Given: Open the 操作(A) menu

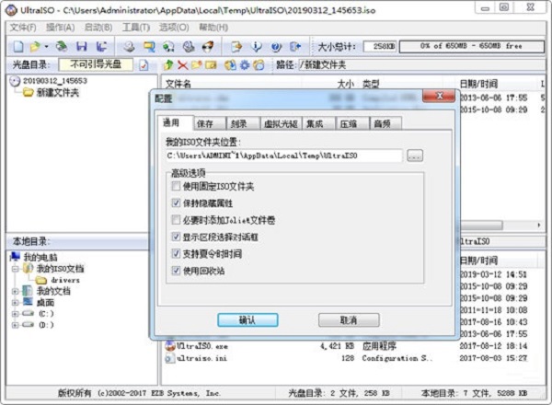Looking at the screenshot, I should click(60, 28).
